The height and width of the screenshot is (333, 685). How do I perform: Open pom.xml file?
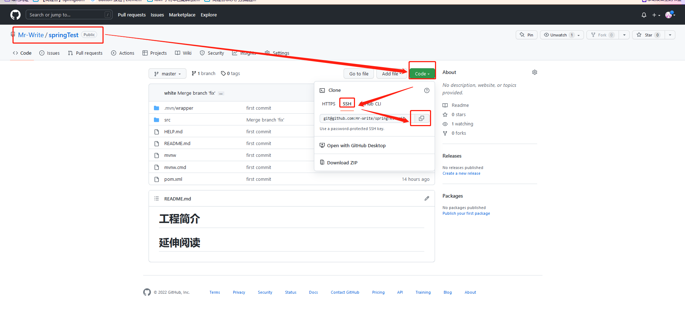pyautogui.click(x=173, y=179)
